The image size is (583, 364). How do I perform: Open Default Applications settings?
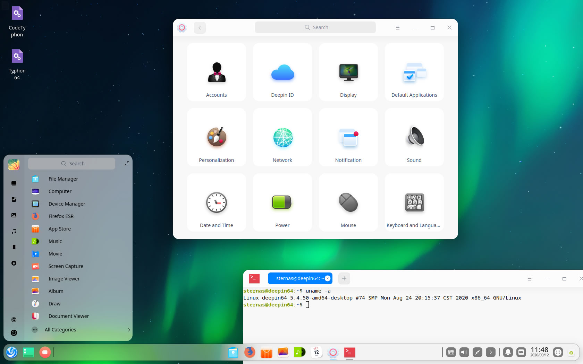[x=414, y=72]
